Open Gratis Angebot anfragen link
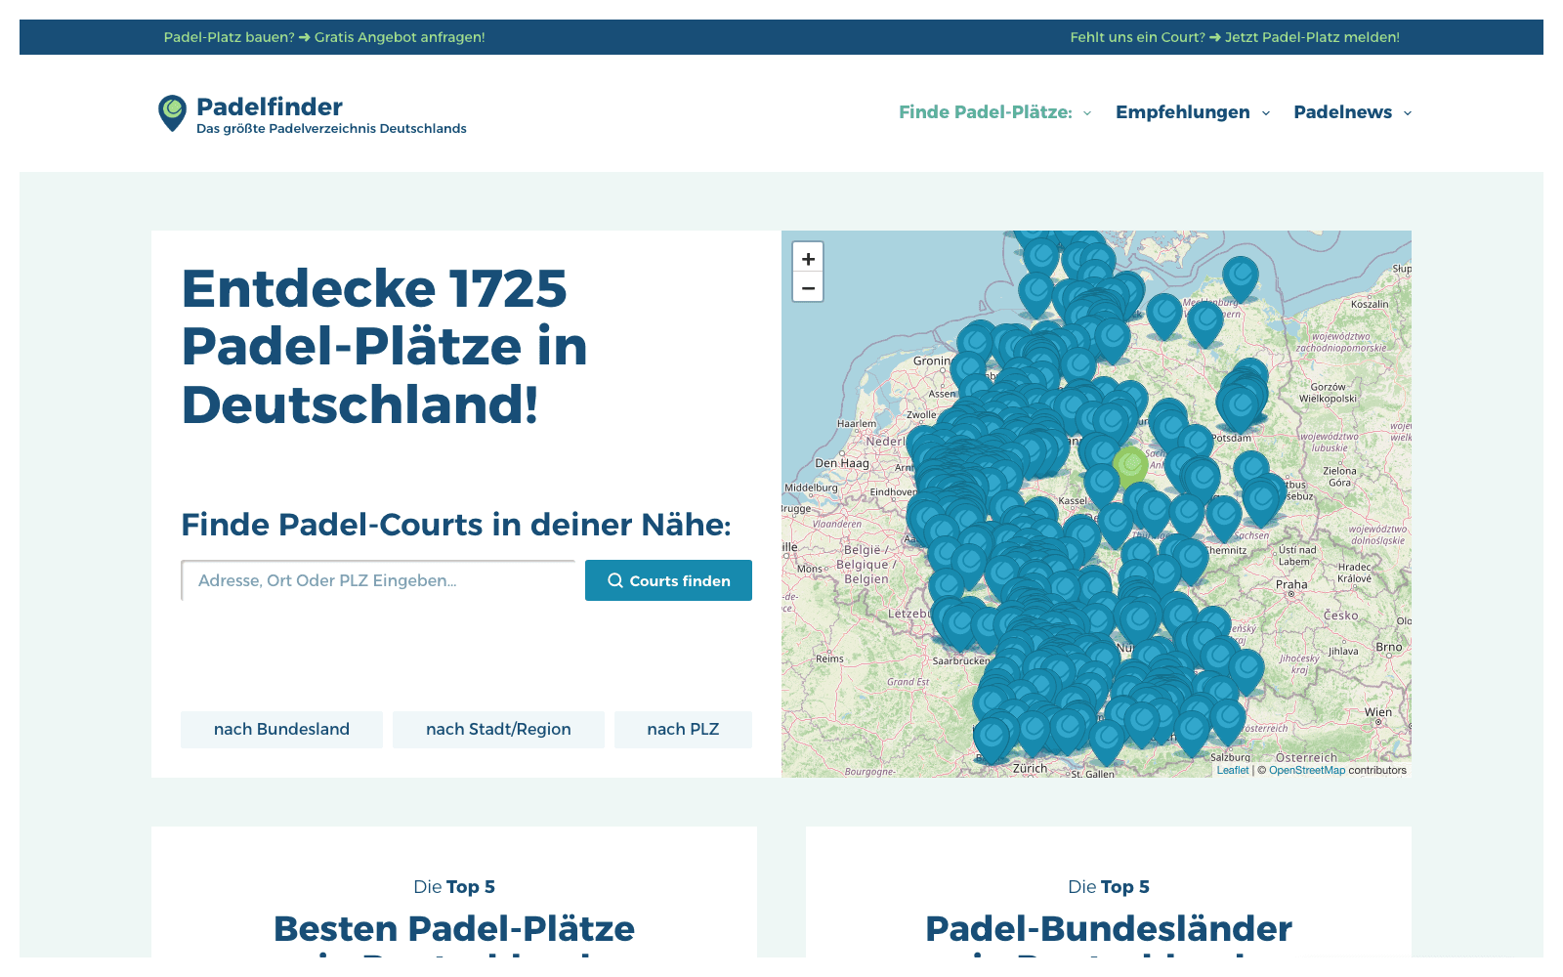Screen dimensions: 1563x977 [399, 37]
